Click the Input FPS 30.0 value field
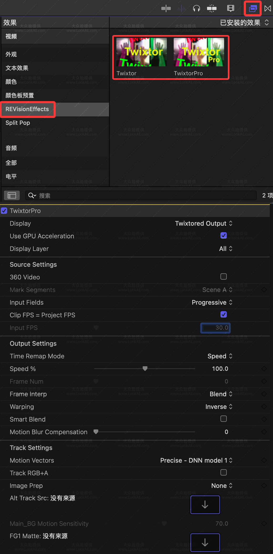 coord(215,328)
